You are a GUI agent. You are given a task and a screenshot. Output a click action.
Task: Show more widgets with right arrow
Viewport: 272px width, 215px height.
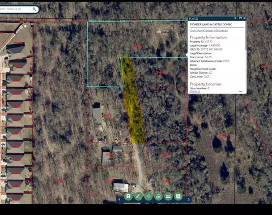click(189, 199)
